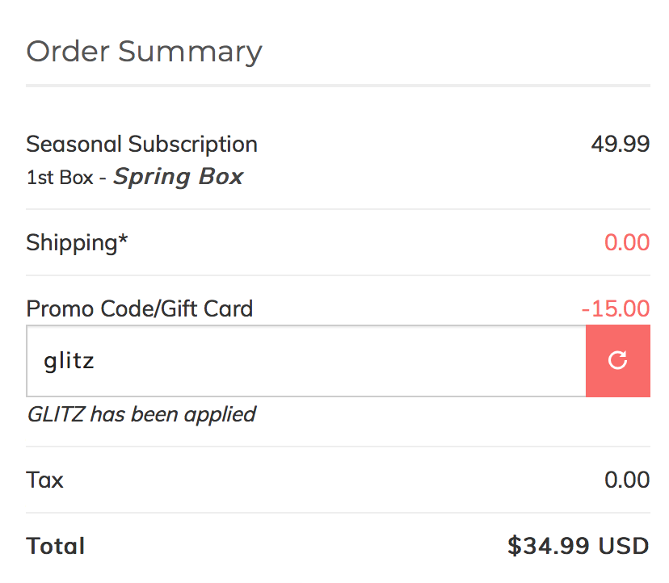Click the Spring Box label
This screenshot has width=669, height=583.
click(179, 177)
